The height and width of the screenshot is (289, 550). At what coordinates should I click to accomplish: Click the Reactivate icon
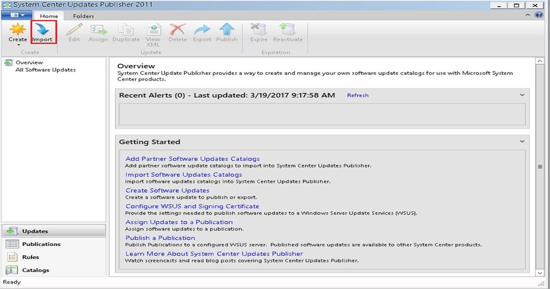[288, 29]
